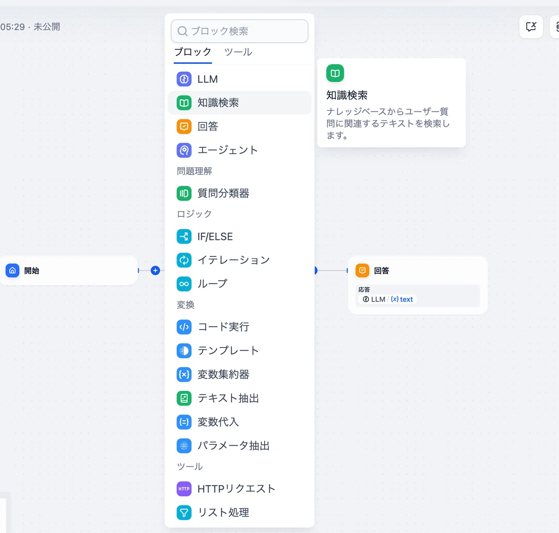Choose 回答 from the block list
This screenshot has width=559, height=533.
tap(239, 126)
